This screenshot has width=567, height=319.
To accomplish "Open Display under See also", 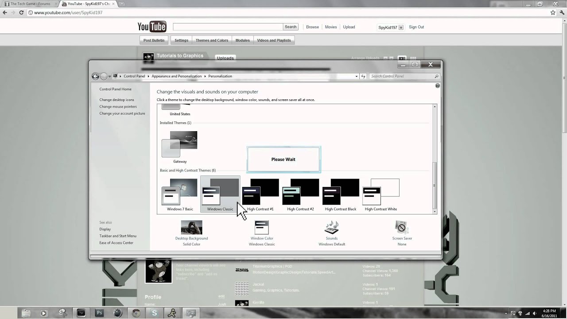I will pyautogui.click(x=105, y=229).
